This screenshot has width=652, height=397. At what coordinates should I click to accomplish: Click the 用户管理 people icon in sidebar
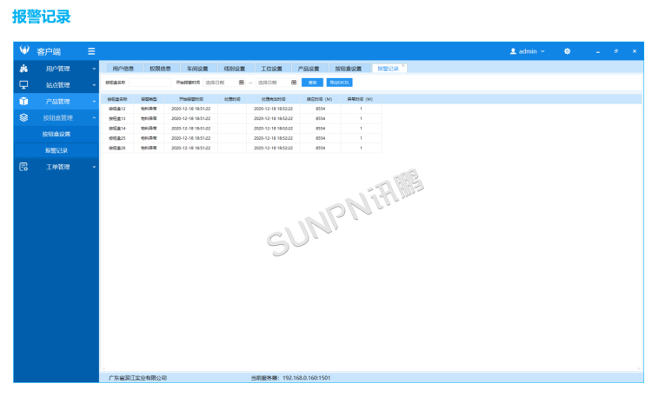point(23,69)
